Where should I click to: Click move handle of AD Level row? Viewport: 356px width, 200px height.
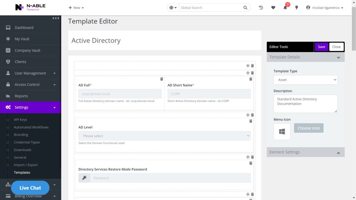pos(248,115)
